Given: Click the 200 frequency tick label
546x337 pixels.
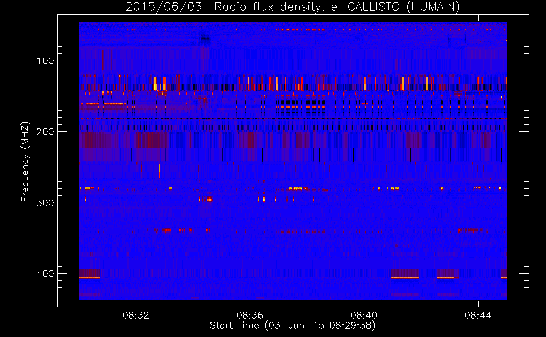Looking at the screenshot, I should click(x=45, y=132).
